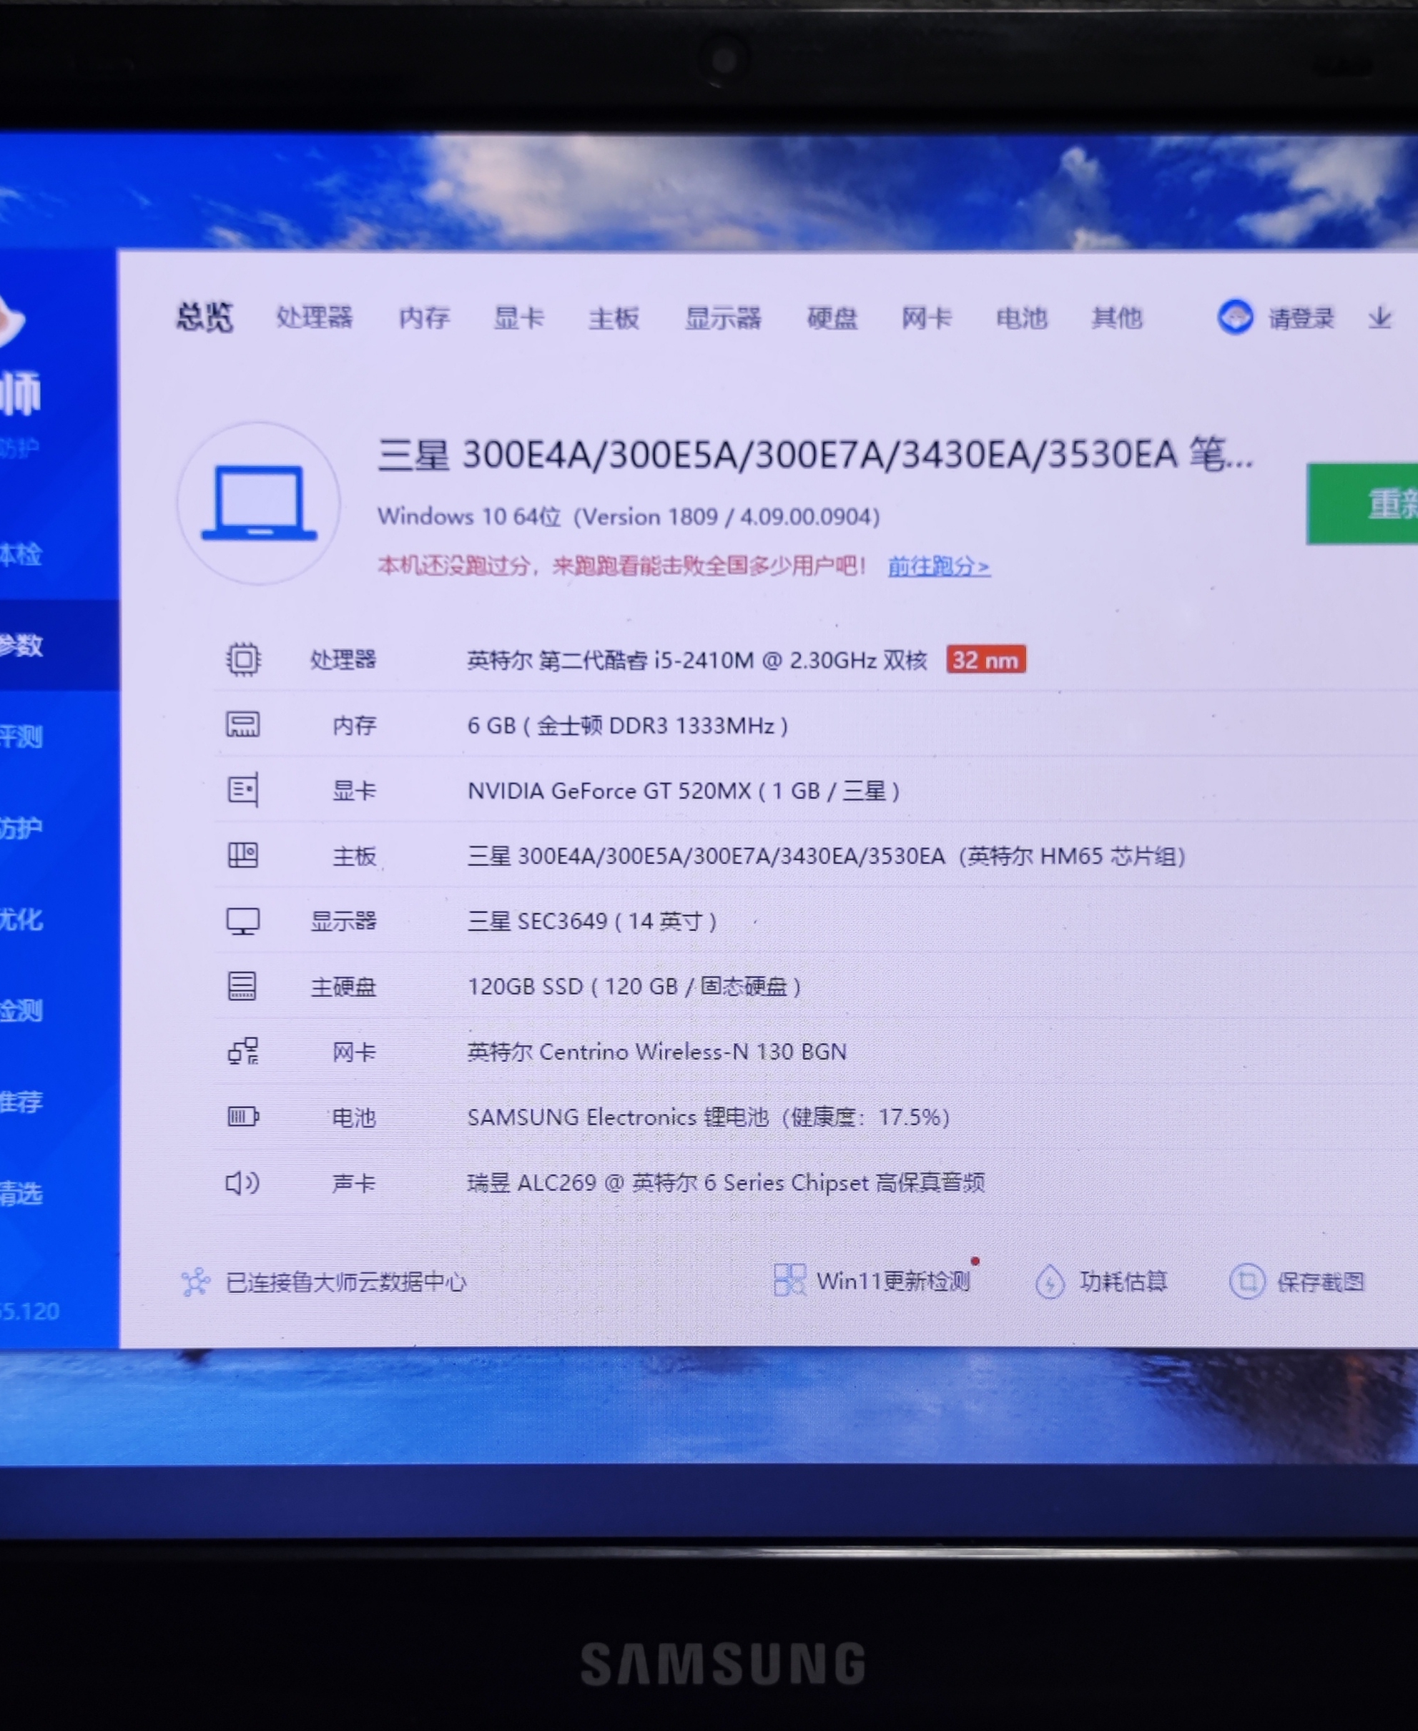Click the Win11 windows logo icon
Viewport: 1418px width, 1731px height.
(x=789, y=1279)
